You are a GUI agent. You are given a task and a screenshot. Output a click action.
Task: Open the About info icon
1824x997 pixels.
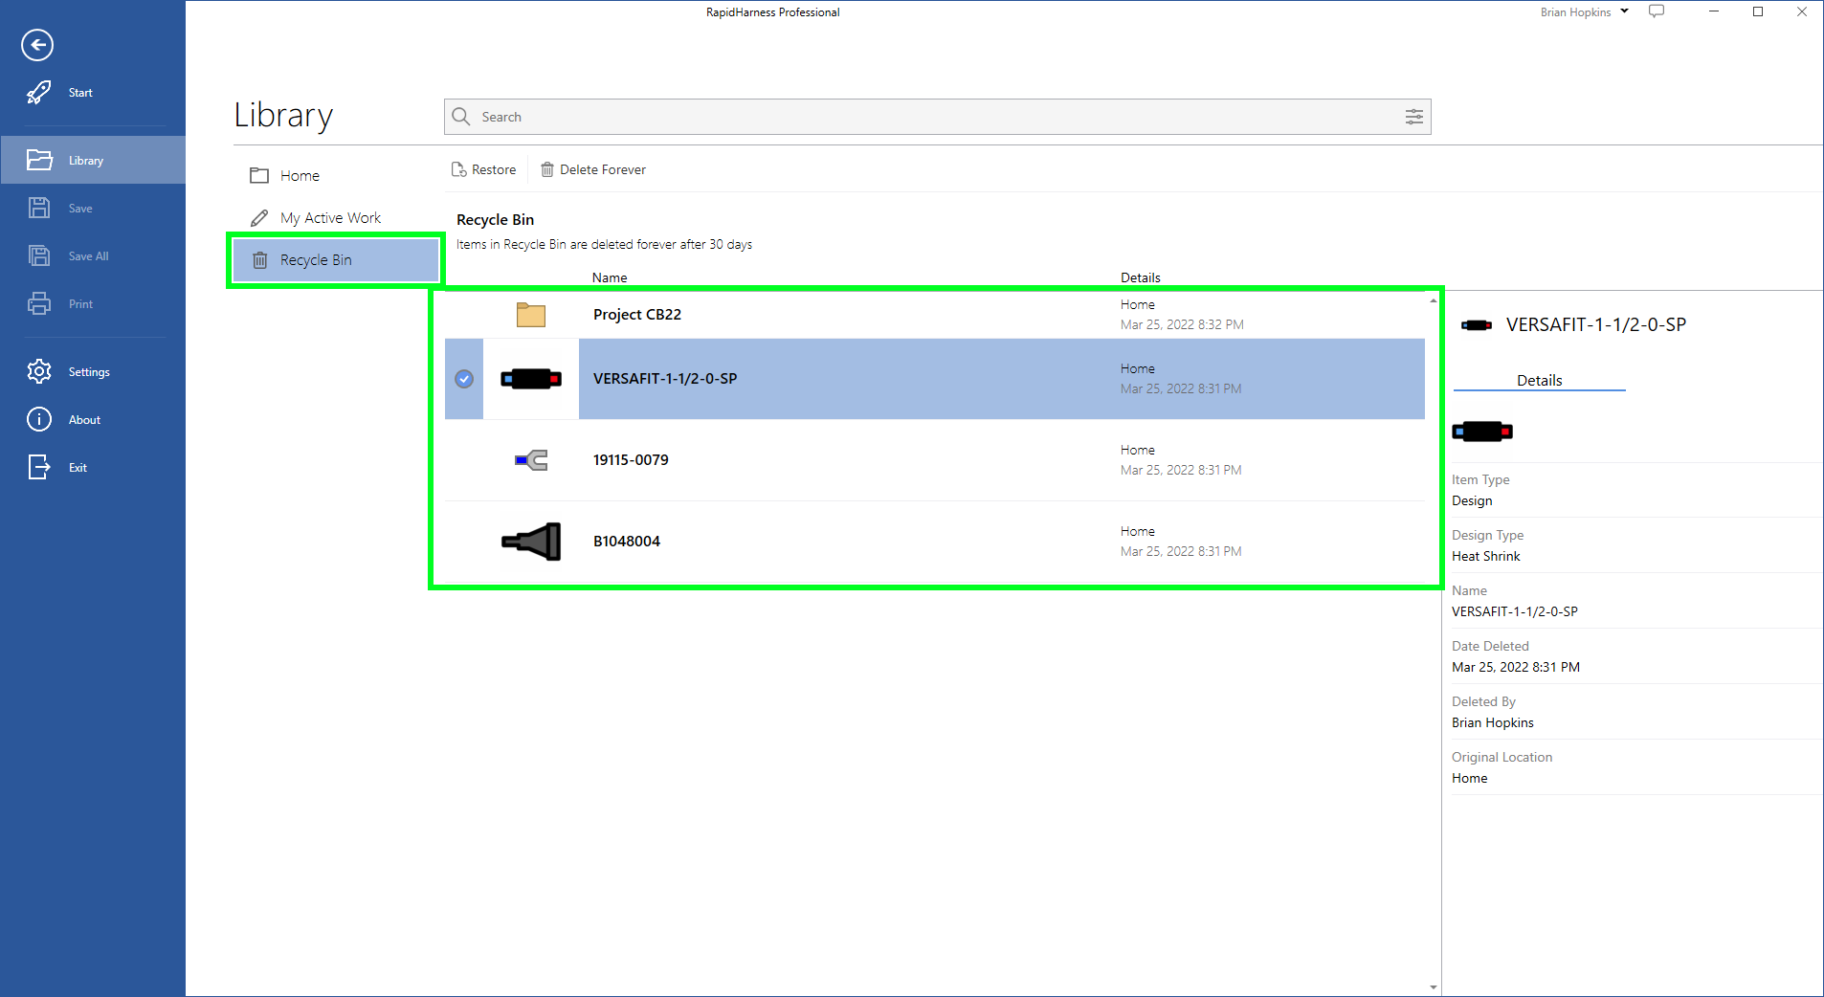tap(39, 419)
